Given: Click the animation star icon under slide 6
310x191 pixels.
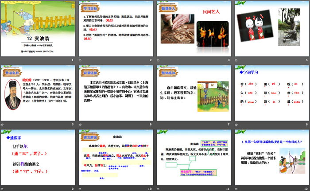Looking at the screenshot, I should [80, 125].
